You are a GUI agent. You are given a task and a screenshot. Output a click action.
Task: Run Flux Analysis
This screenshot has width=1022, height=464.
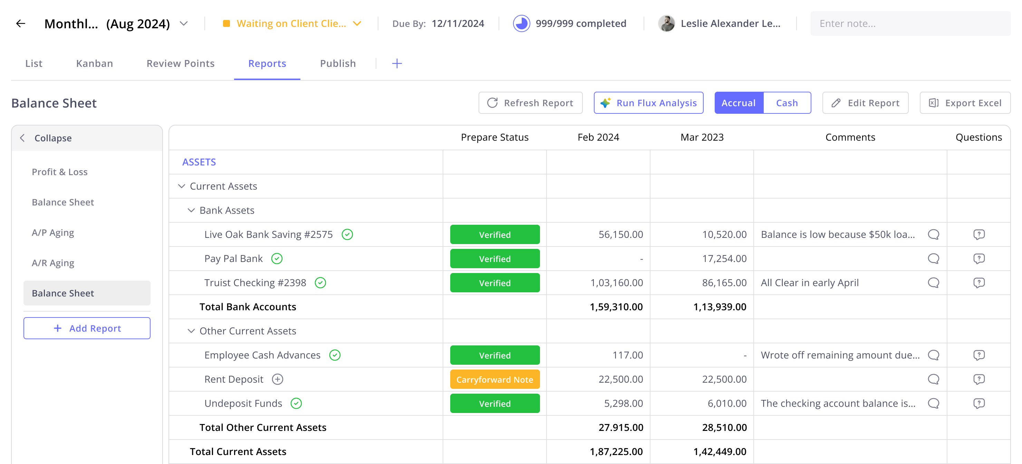coord(648,103)
